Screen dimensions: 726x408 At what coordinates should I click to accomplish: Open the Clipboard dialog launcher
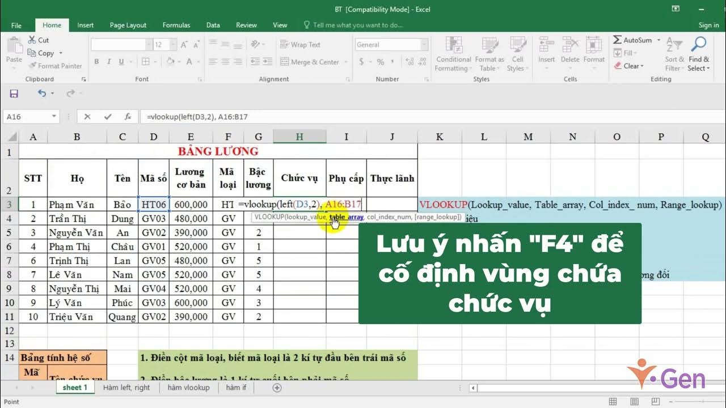click(84, 79)
